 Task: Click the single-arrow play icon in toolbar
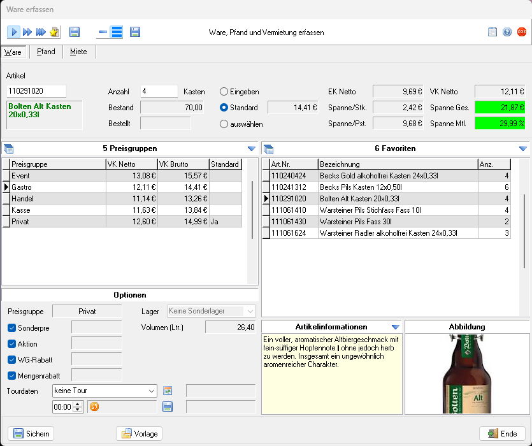click(x=13, y=32)
